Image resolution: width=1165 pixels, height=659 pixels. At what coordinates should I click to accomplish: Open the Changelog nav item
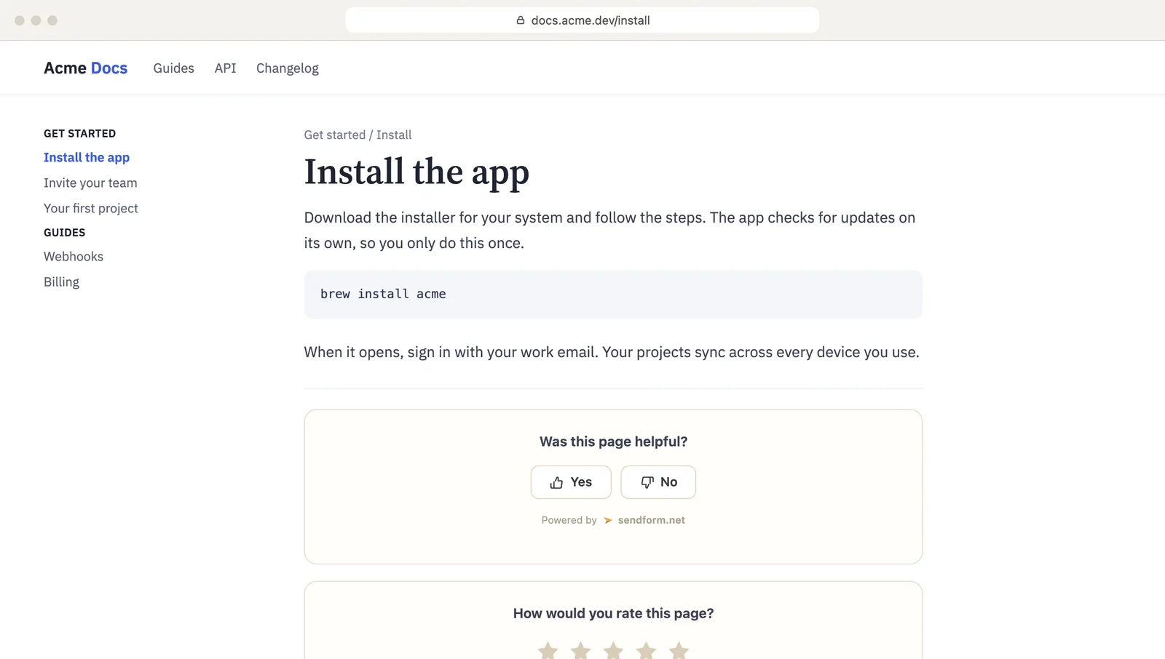click(288, 68)
